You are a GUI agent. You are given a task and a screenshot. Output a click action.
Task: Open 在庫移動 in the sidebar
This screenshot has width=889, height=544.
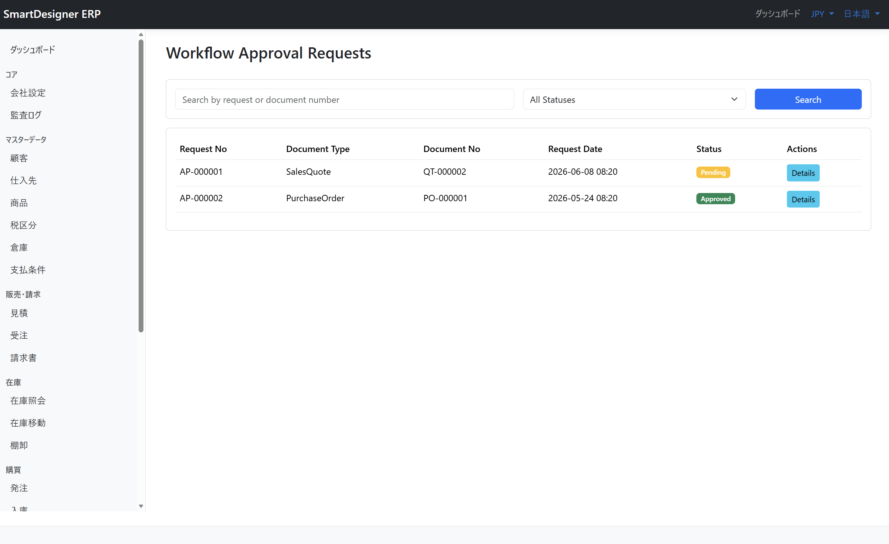(x=28, y=423)
